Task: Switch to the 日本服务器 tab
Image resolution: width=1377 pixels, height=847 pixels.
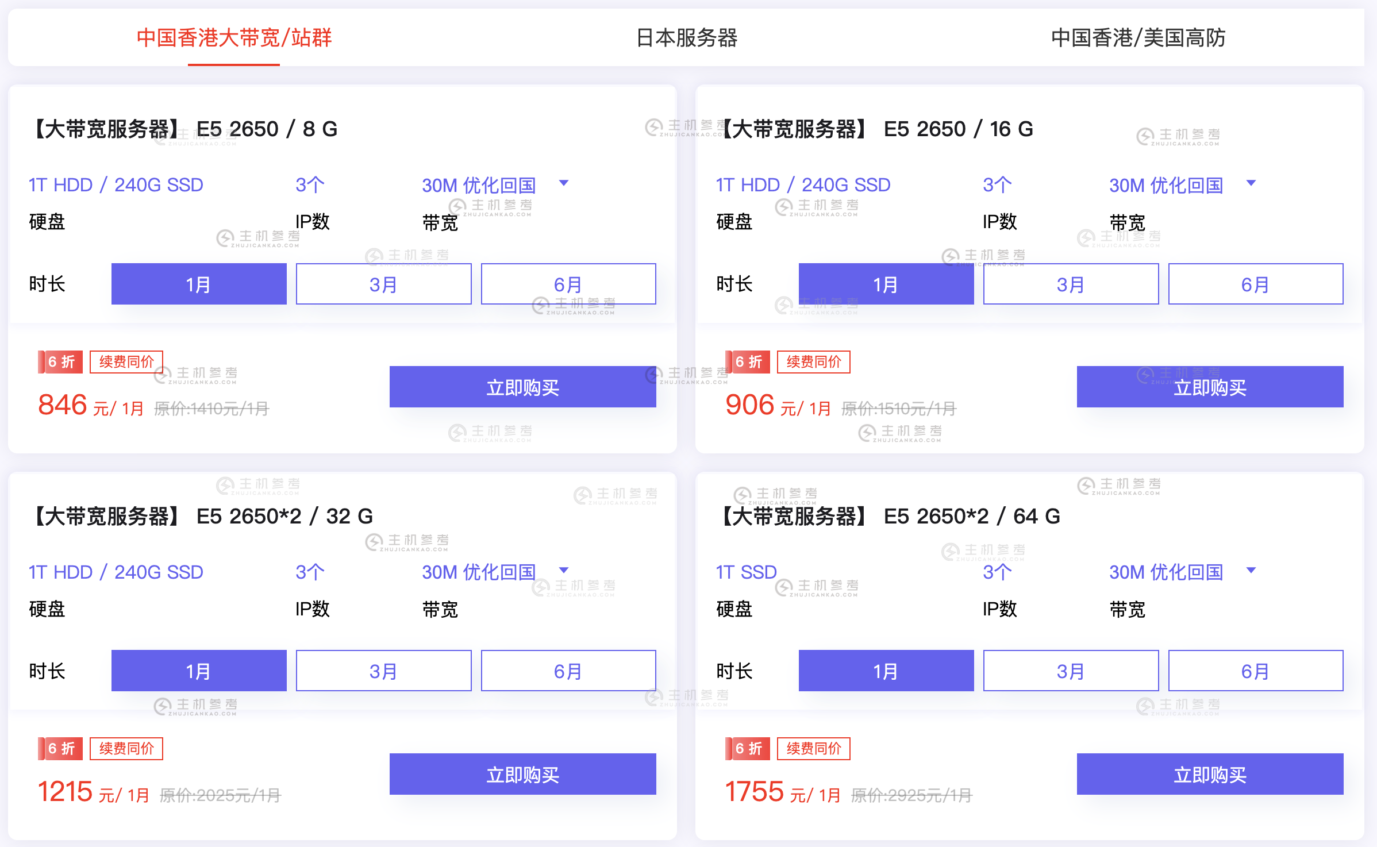Action: click(x=687, y=38)
